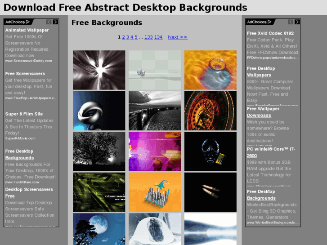Image resolution: width=327 pixels, height=245 pixels.
Task: Open the chrome ring on blue thumbnail
Action: [x=99, y=111]
